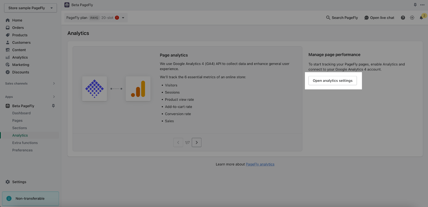428x207 pixels.
Task: Click the Search PageFly magnifier icon
Action: pyautogui.click(x=328, y=18)
